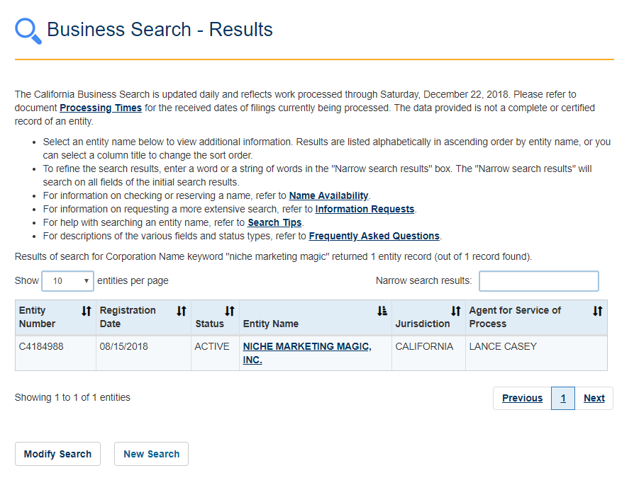Click the Narrow search results input box
Viewport: 634px width, 490px height.
pyautogui.click(x=538, y=281)
